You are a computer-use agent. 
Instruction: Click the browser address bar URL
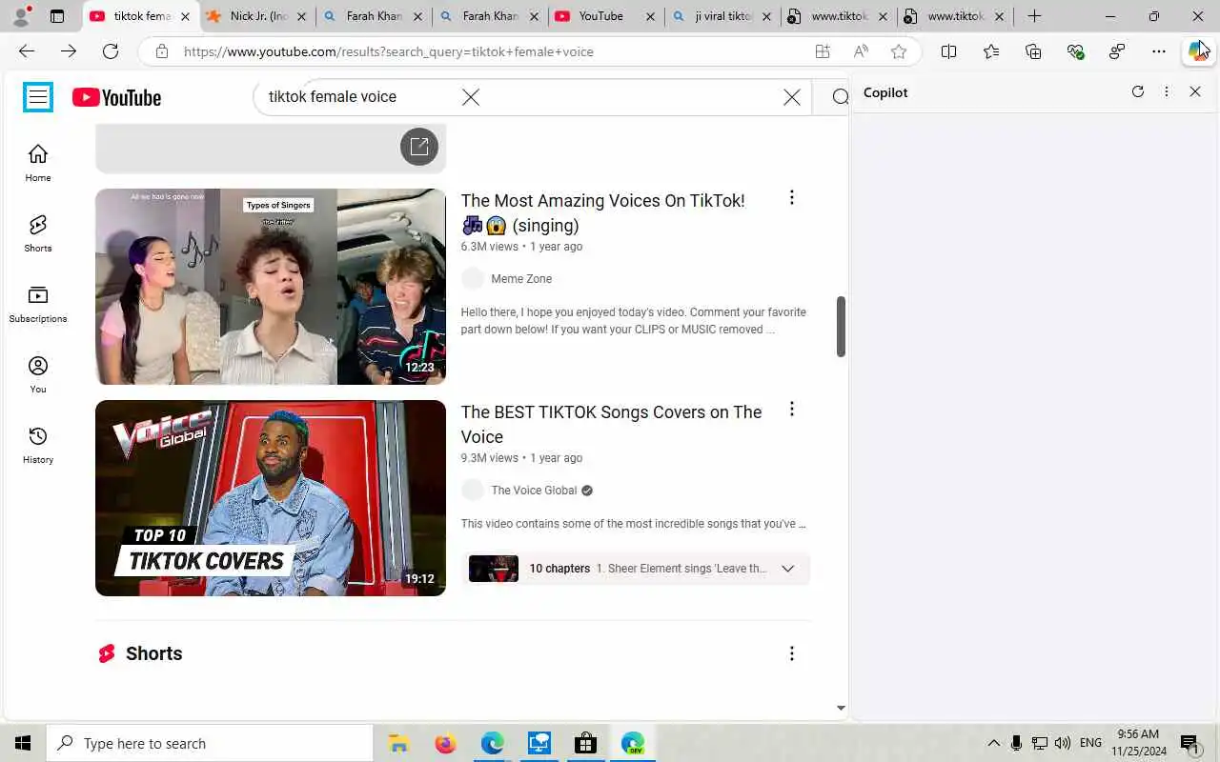click(x=389, y=51)
